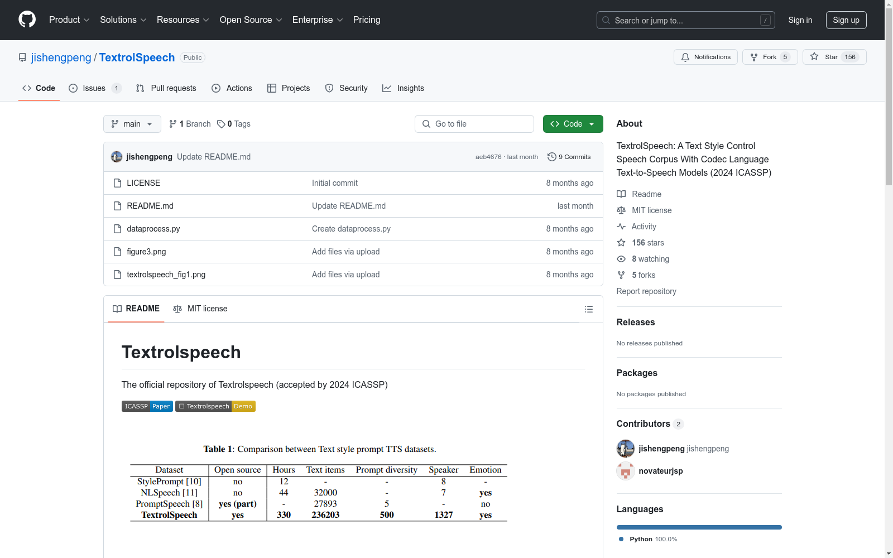
Task: Open the Contributors section heading
Action: click(650, 424)
